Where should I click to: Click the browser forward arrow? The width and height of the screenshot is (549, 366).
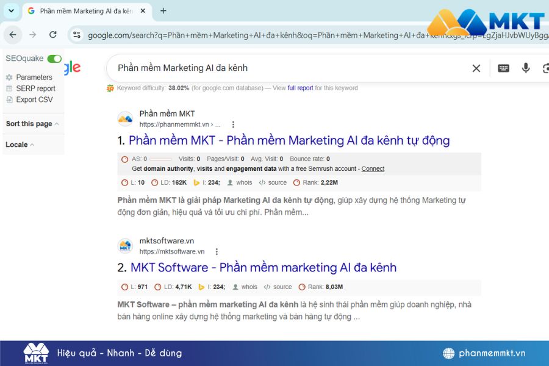(x=32, y=35)
